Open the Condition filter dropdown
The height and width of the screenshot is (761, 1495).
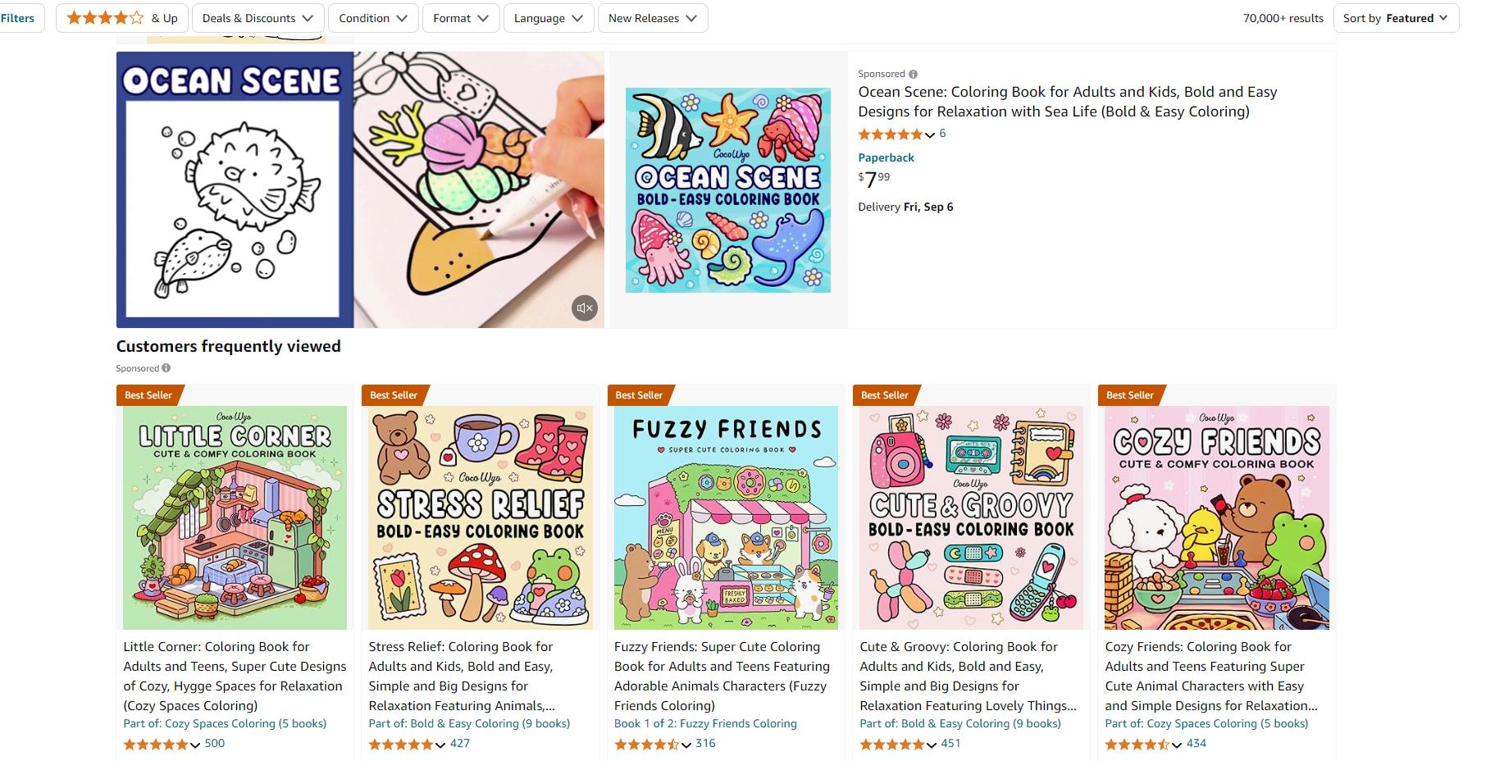click(373, 18)
